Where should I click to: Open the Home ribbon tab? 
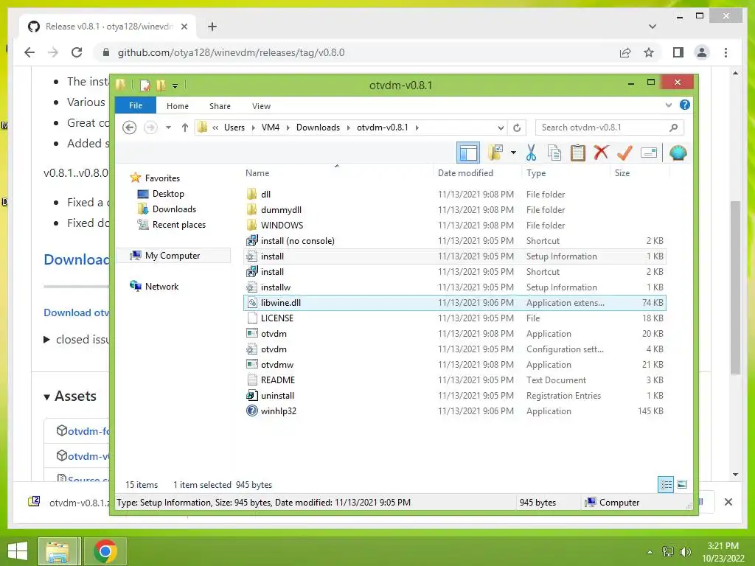[x=178, y=106]
